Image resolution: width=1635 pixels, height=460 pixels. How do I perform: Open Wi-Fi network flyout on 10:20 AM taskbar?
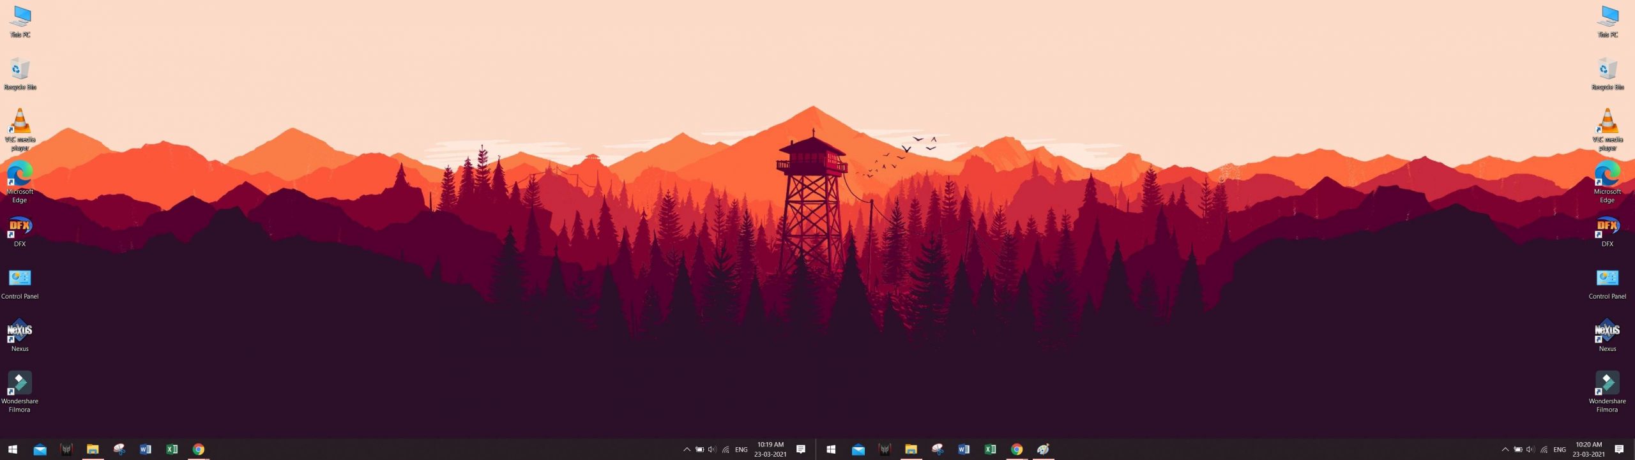[x=1544, y=449]
